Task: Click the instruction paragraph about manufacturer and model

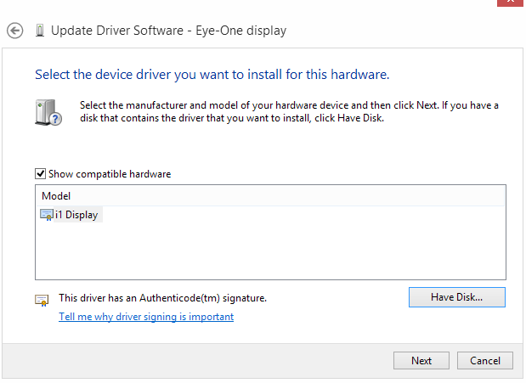Action: point(289,111)
